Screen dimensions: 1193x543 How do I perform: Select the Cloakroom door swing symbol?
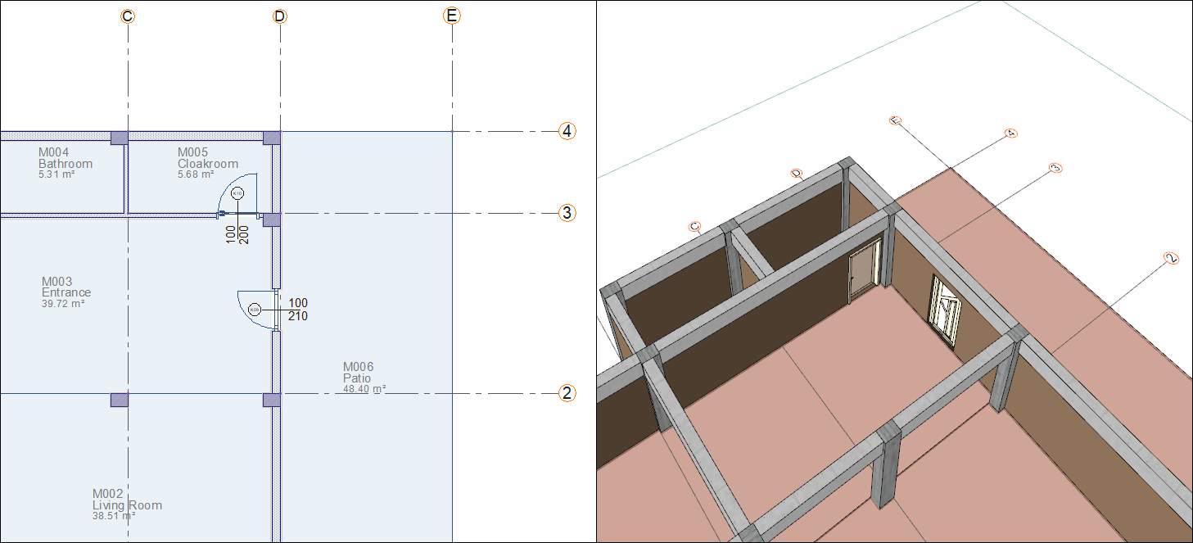click(240, 195)
